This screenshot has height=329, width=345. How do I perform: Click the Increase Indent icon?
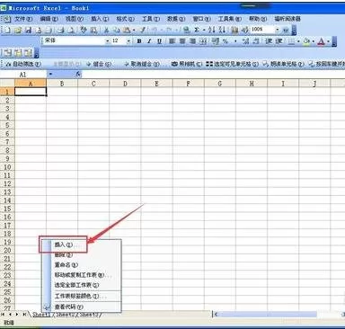tap(279, 41)
